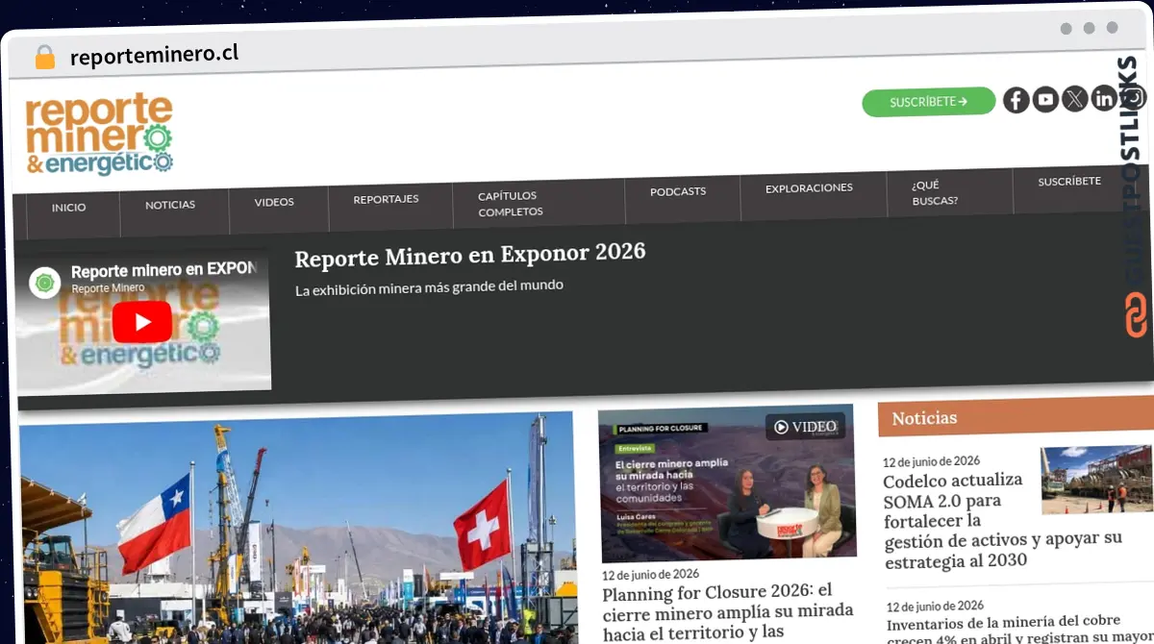Open the X (Twitter) social icon
This screenshot has height=644, width=1154.
click(1074, 98)
